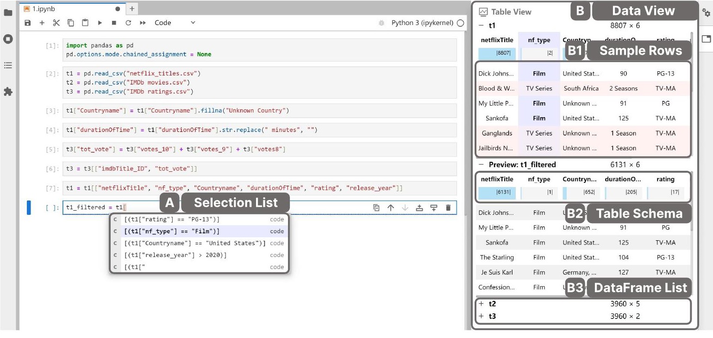Click the fillna("Unknown Country") code cell
Screen dimensions: 713x338
(259, 111)
